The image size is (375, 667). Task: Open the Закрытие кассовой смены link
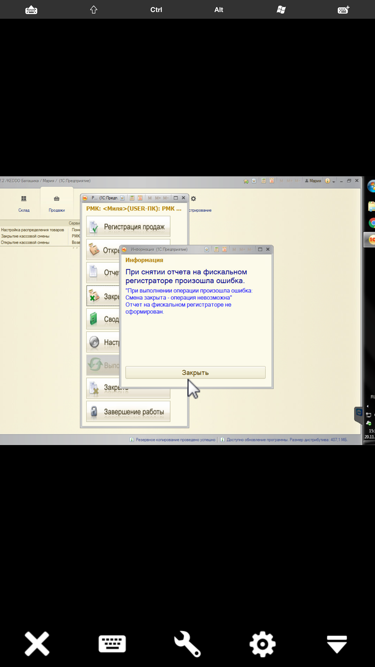pyautogui.click(x=25, y=236)
